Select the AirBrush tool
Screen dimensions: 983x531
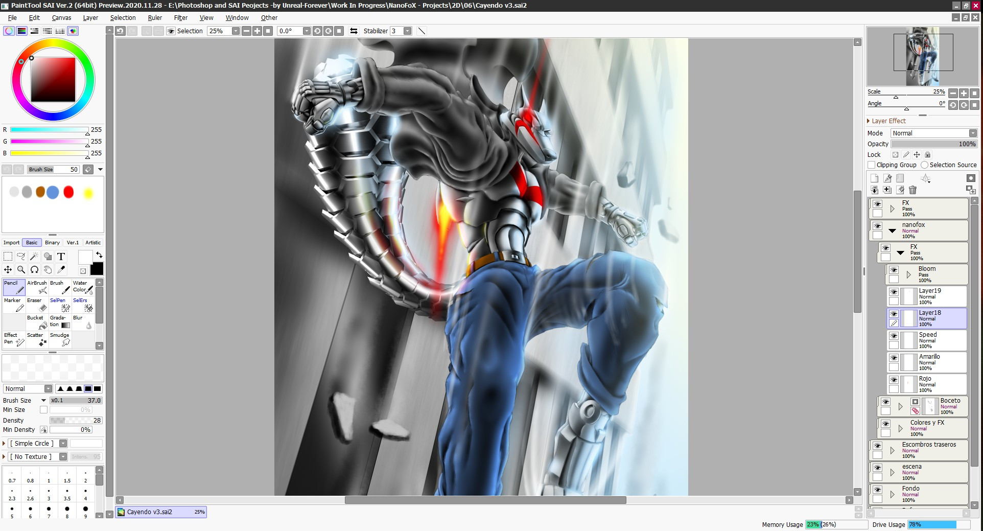click(37, 287)
